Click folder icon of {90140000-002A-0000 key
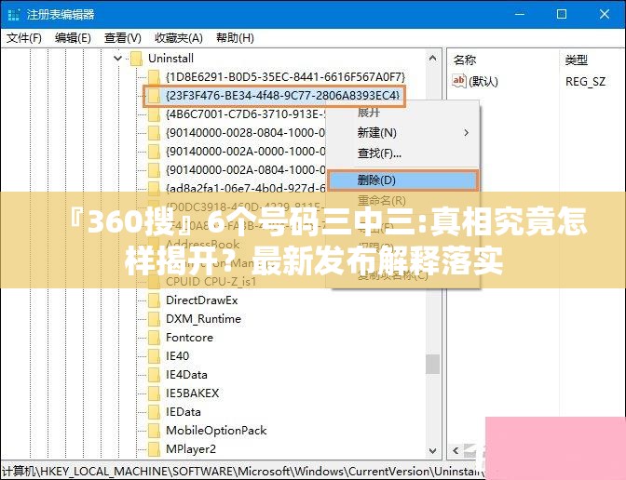Screen dimensions: 626x480 (x=154, y=152)
